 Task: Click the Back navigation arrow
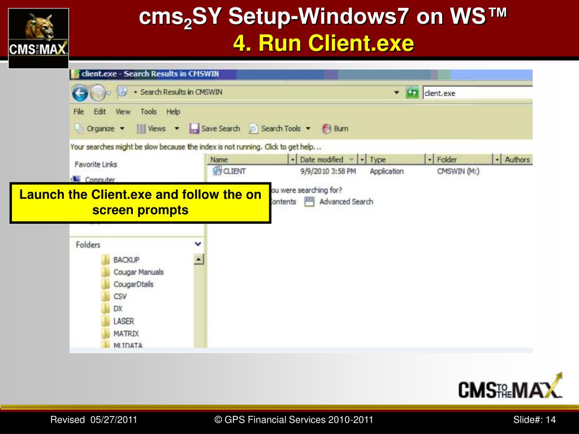[80, 93]
